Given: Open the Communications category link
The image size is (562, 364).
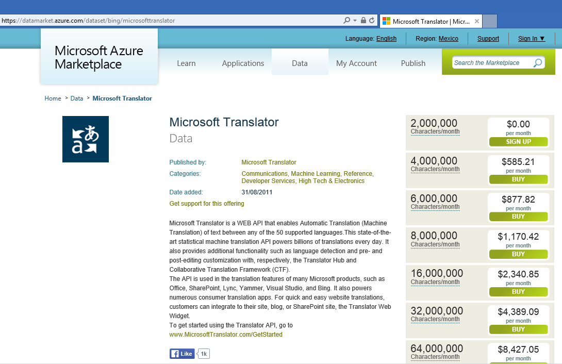Looking at the screenshot, I should pos(265,173).
